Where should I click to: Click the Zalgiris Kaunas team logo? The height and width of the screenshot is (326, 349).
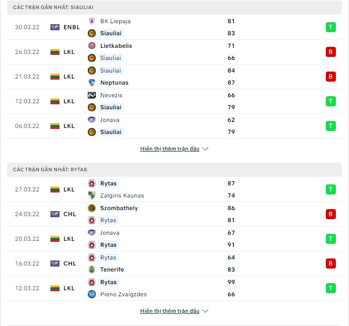coord(92,195)
